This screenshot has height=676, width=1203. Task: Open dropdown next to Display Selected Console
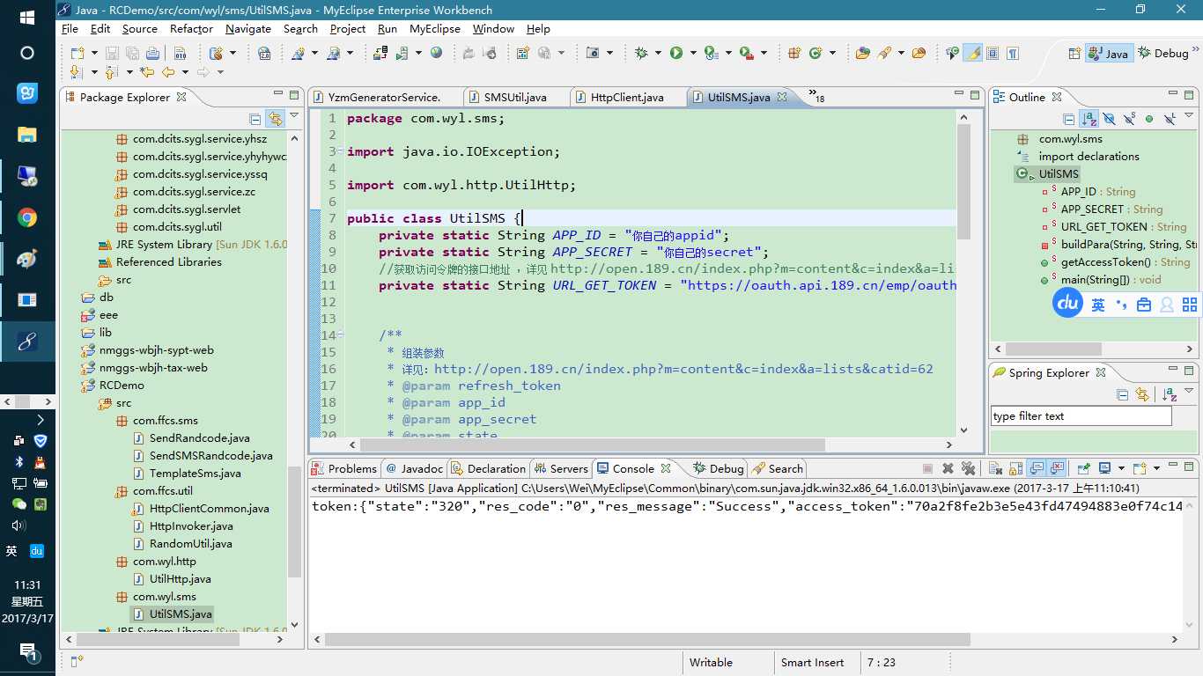[x=1120, y=469]
